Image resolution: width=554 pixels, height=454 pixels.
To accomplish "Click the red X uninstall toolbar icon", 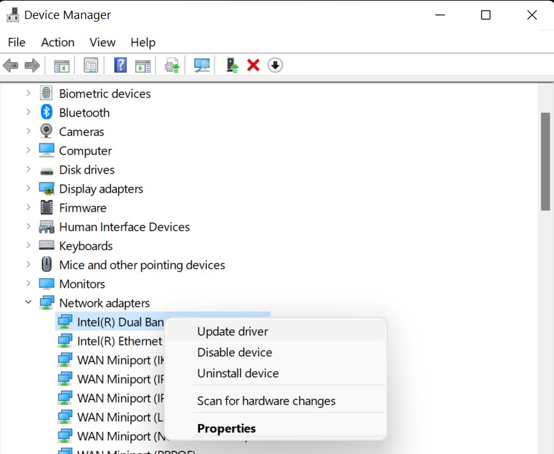I will point(253,65).
